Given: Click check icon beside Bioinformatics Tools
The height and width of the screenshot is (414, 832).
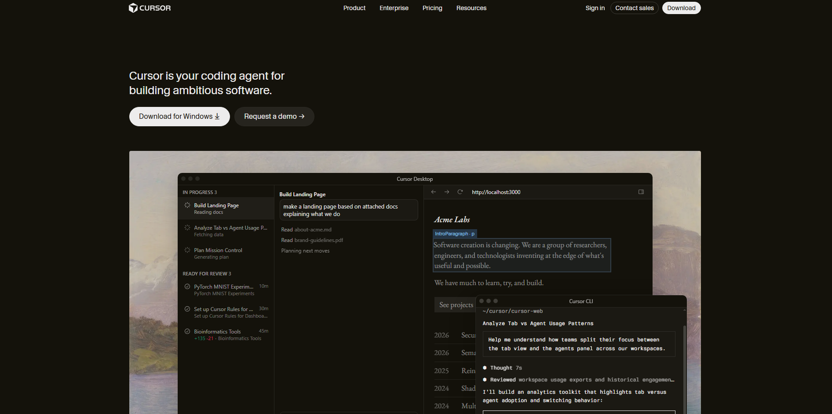Looking at the screenshot, I should [x=187, y=331].
